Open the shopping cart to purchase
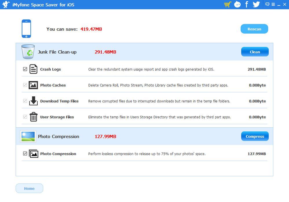This screenshot has width=289, height=202. point(227,4)
